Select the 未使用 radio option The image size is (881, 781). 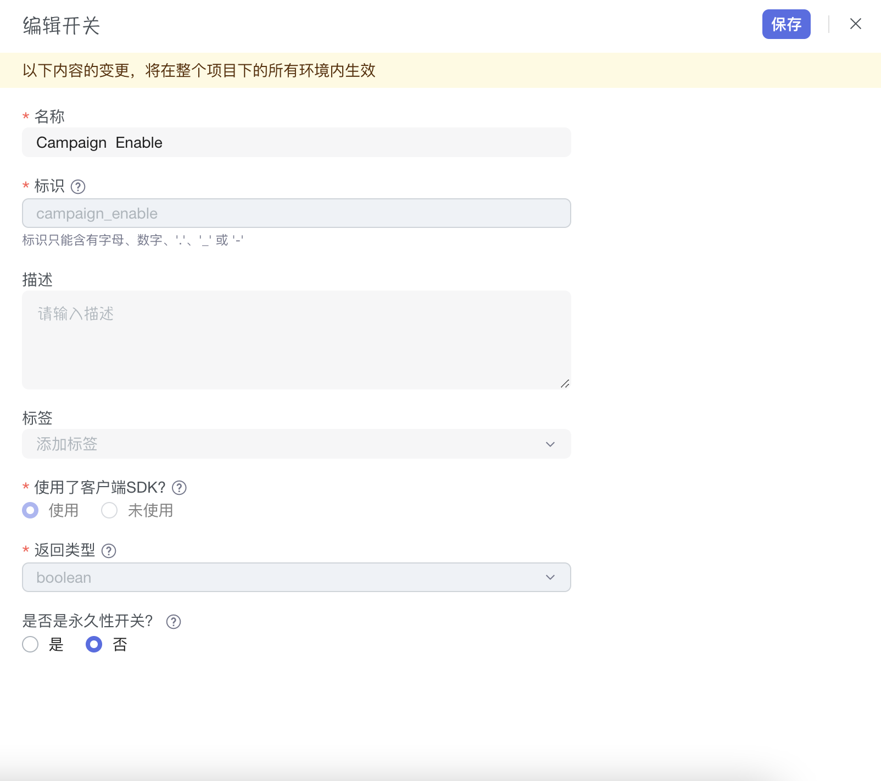pyautogui.click(x=109, y=510)
